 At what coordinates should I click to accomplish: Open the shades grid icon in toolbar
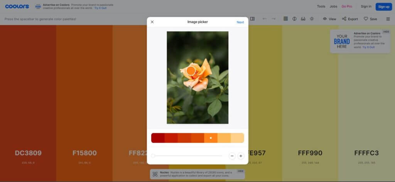pos(285,19)
